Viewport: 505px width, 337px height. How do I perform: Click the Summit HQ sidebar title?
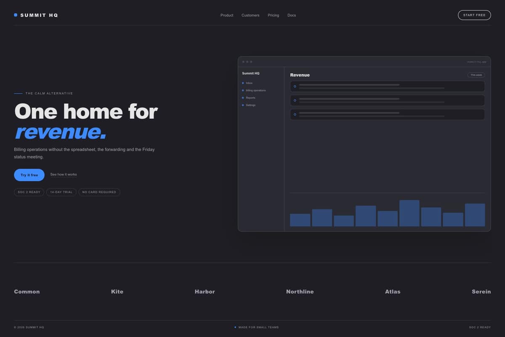coord(251,73)
